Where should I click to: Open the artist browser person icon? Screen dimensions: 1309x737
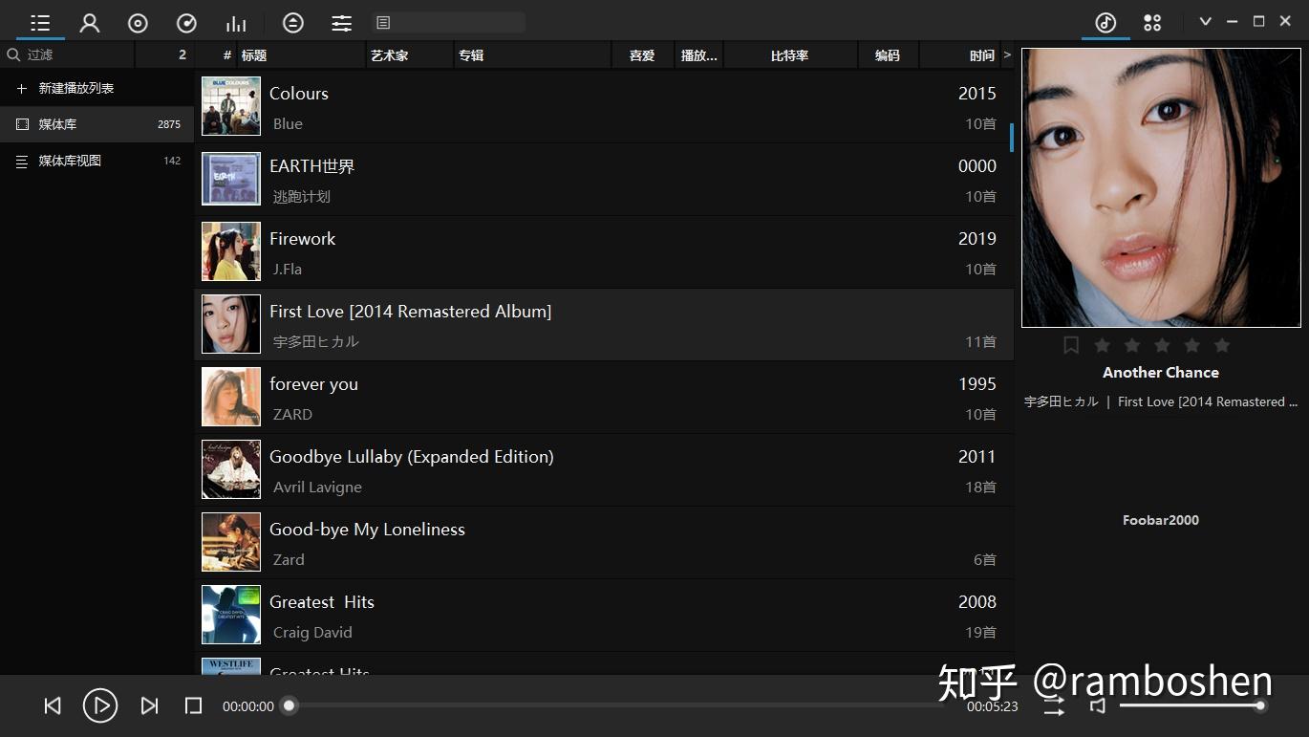coord(90,22)
